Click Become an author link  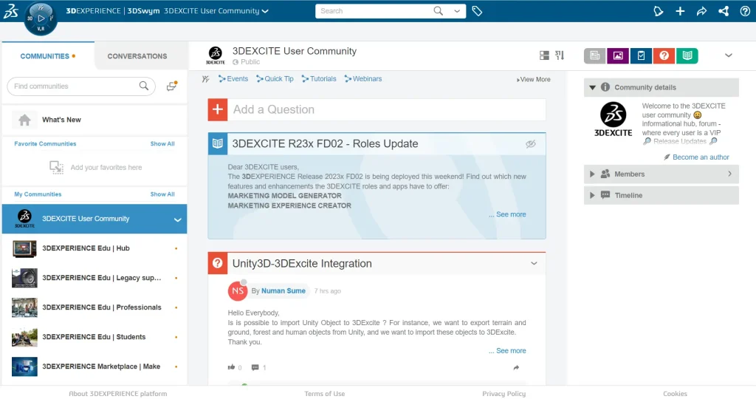coord(701,157)
